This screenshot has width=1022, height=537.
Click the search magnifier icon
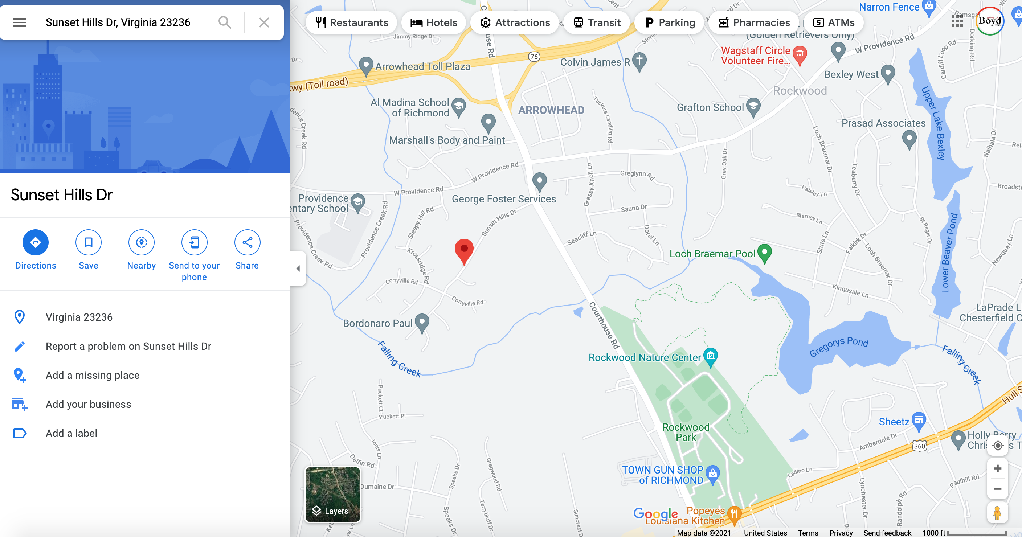coord(225,22)
